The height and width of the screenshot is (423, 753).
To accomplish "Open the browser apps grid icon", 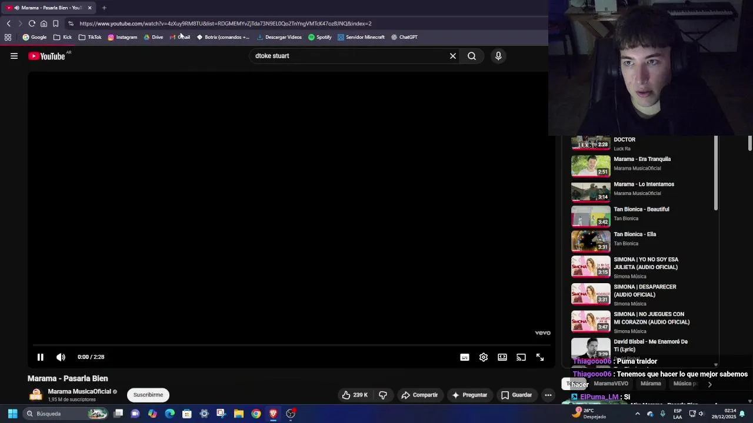I will (8, 37).
